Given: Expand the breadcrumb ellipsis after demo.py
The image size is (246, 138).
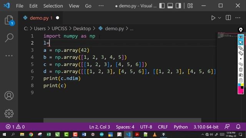Looking at the screenshot, I should tap(131, 29).
